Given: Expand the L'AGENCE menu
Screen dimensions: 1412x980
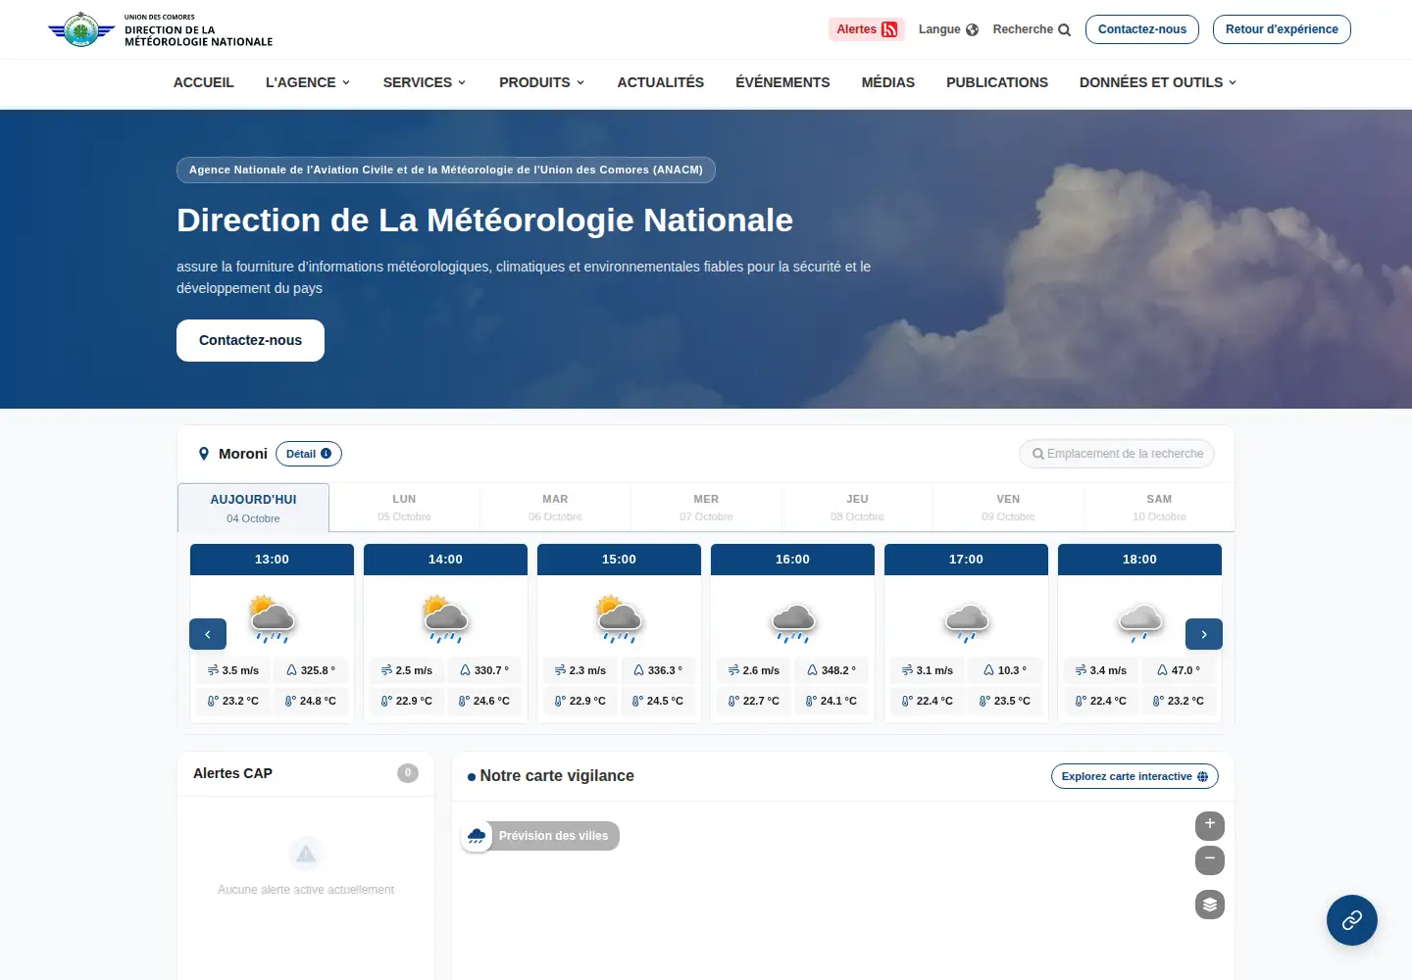Looking at the screenshot, I should (308, 82).
